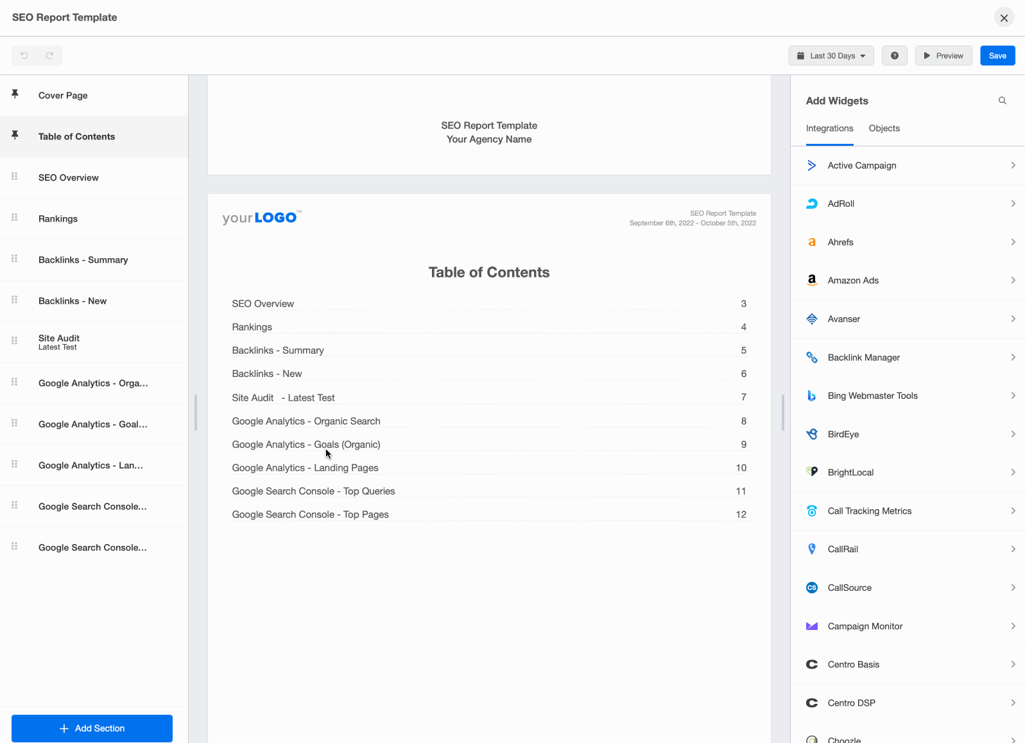Click the Add Section button
This screenshot has width=1025, height=743.
(92, 728)
